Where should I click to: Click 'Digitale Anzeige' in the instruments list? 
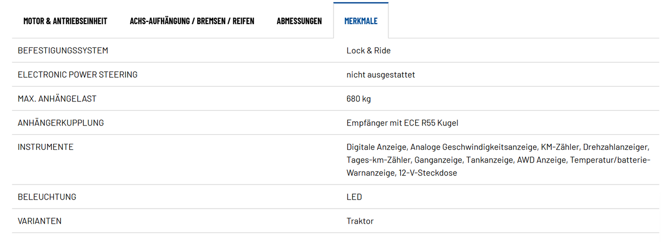[x=376, y=147]
